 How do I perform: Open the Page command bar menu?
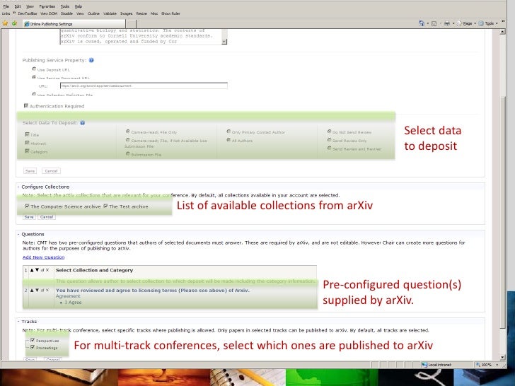tap(466, 23)
